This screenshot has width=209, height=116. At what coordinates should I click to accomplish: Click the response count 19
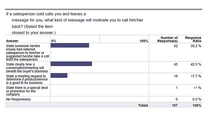click(x=176, y=76)
